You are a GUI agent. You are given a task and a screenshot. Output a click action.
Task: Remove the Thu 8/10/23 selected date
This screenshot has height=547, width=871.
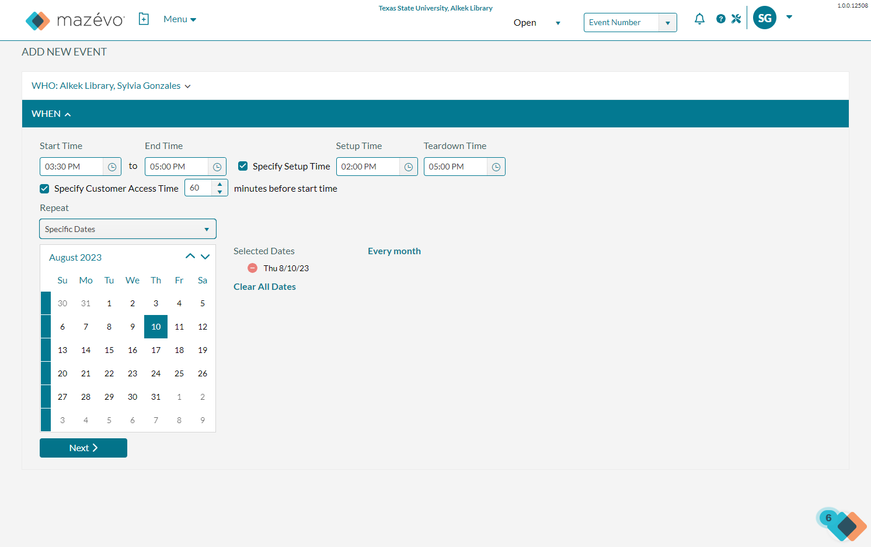(252, 268)
